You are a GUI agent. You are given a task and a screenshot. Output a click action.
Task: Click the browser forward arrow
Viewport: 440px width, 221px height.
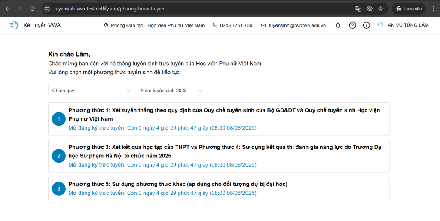click(x=20, y=9)
